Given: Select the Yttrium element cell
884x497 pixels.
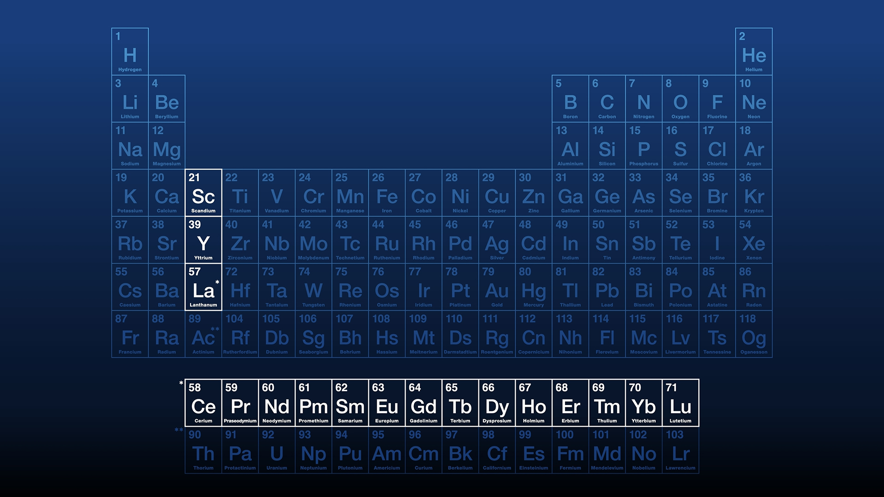Looking at the screenshot, I should pyautogui.click(x=203, y=240).
